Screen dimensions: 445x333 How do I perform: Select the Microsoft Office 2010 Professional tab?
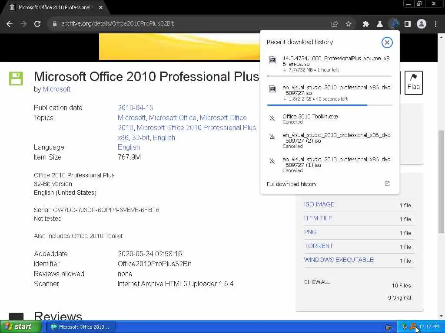coord(56,8)
